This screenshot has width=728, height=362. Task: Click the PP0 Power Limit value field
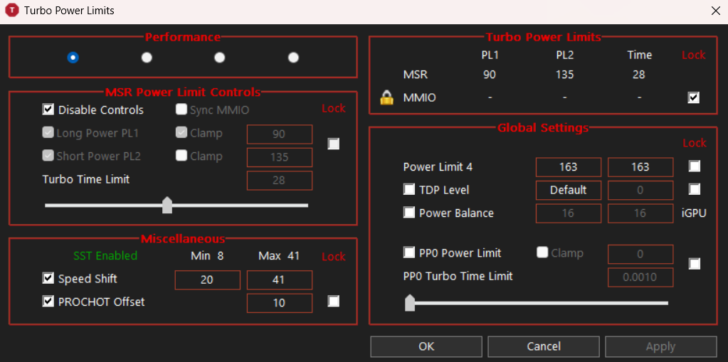pyautogui.click(x=640, y=254)
